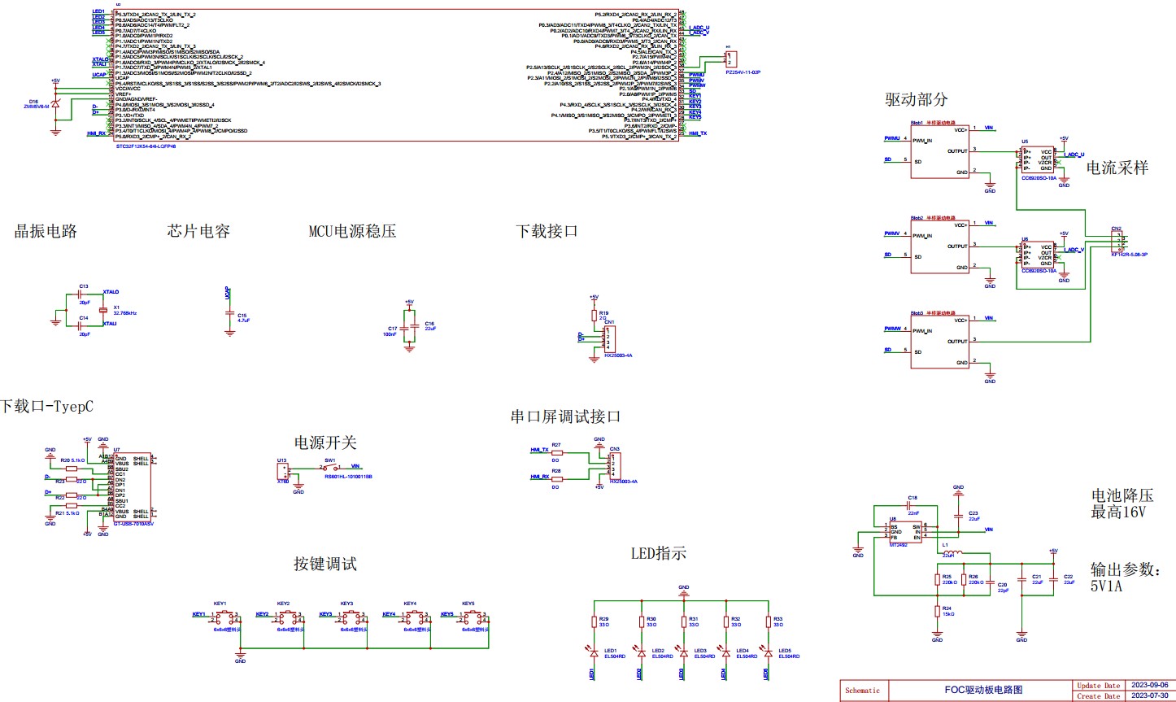The width and height of the screenshot is (1176, 702).
Task: Select resistor R27 on HMI_TX line
Action: 556,452
